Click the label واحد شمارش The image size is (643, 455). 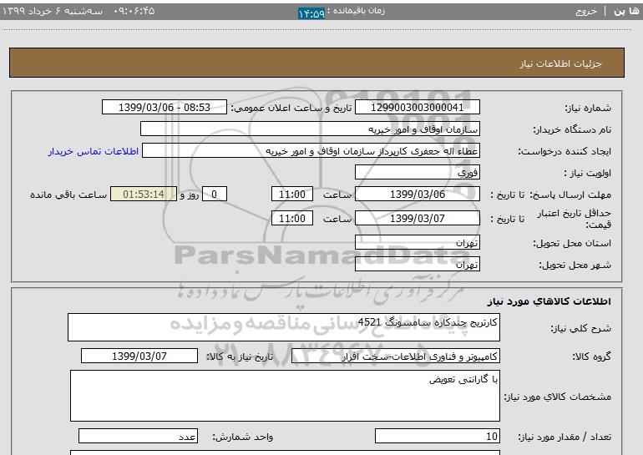click(x=243, y=437)
